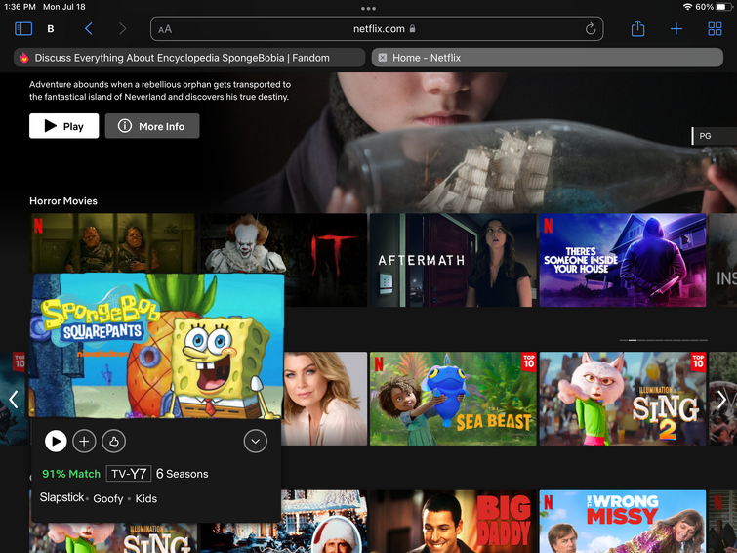
Task: Select first Horror Movies thumbnail with masks
Action: pos(113,243)
